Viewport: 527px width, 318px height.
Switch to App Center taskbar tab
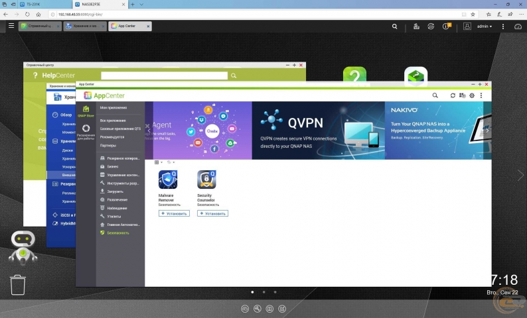coord(129,26)
